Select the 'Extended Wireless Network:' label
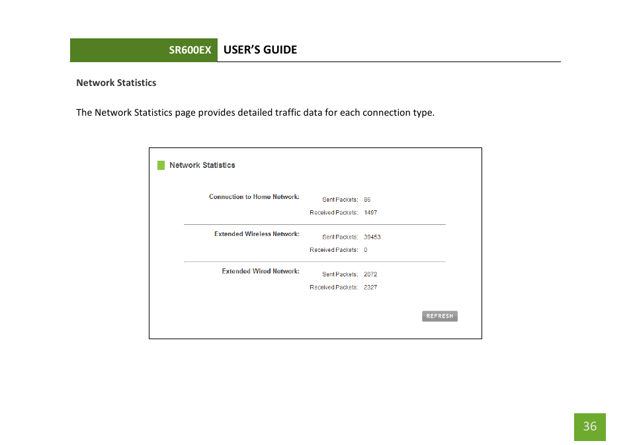Image resolution: width=631 pixels, height=445 pixels. [257, 234]
